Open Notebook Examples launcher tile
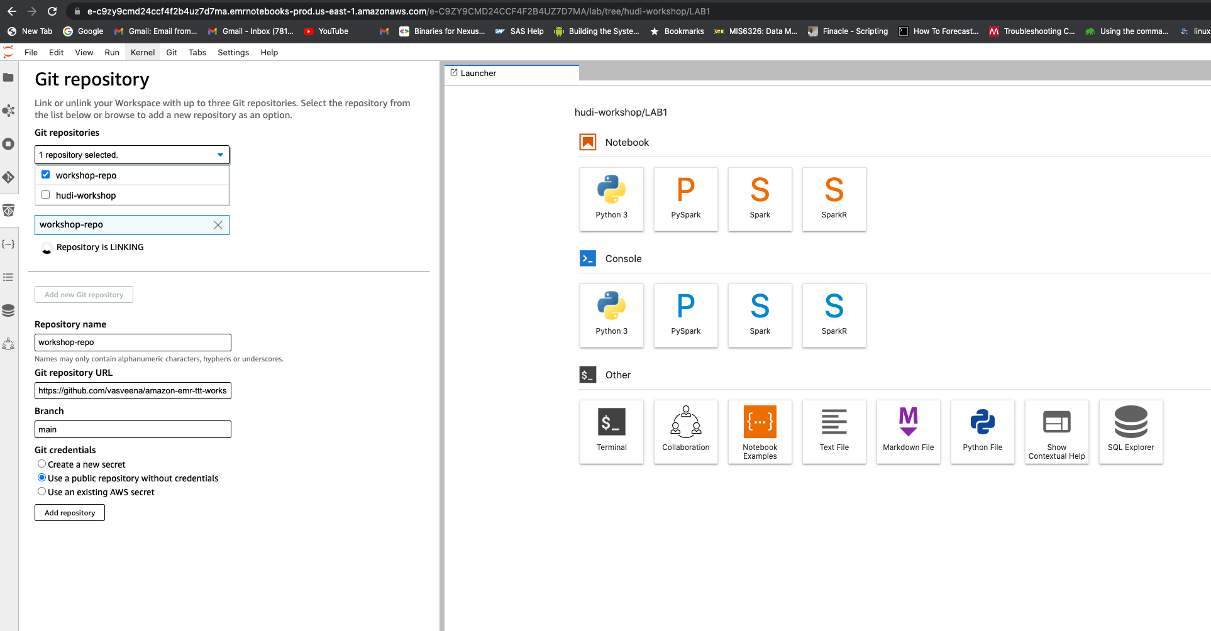This screenshot has width=1211, height=631. (760, 432)
